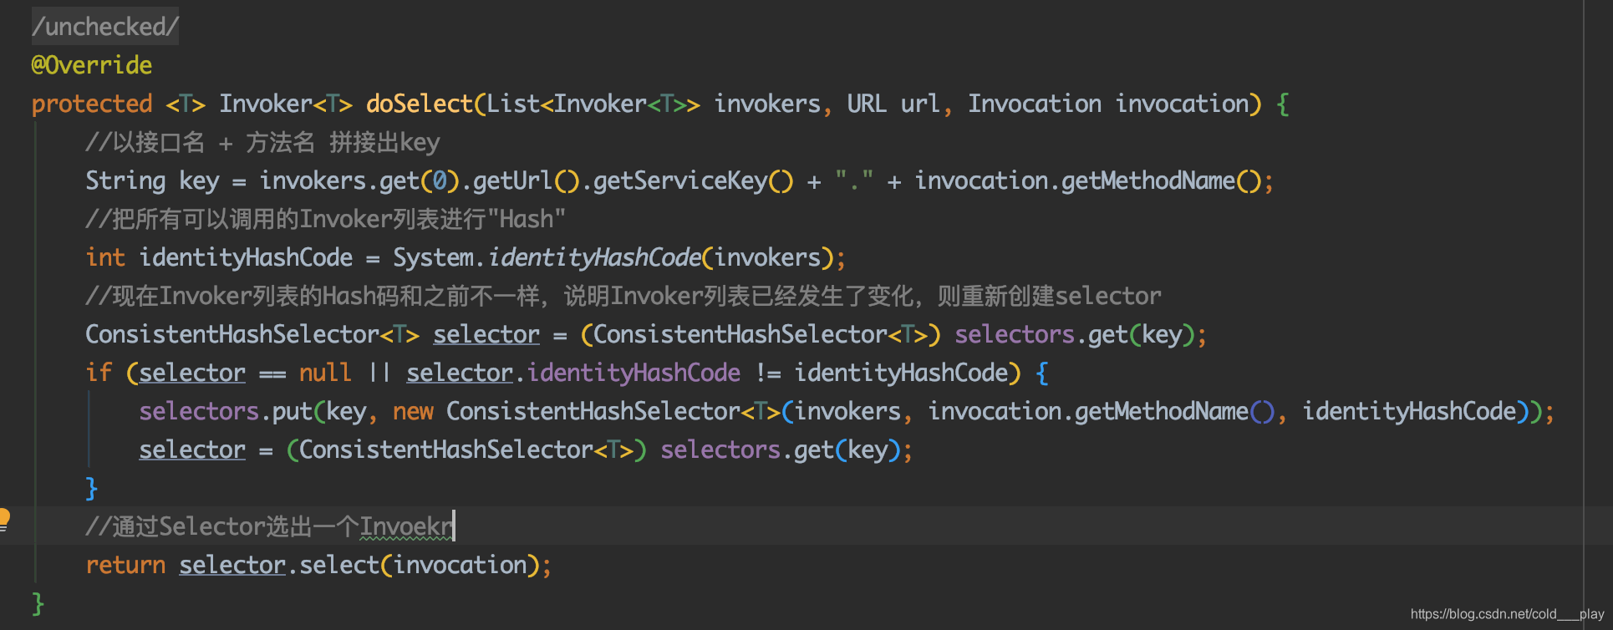Click the comment about 拼接出key
Image resolution: width=1613 pixels, height=630 pixels.
click(x=262, y=142)
